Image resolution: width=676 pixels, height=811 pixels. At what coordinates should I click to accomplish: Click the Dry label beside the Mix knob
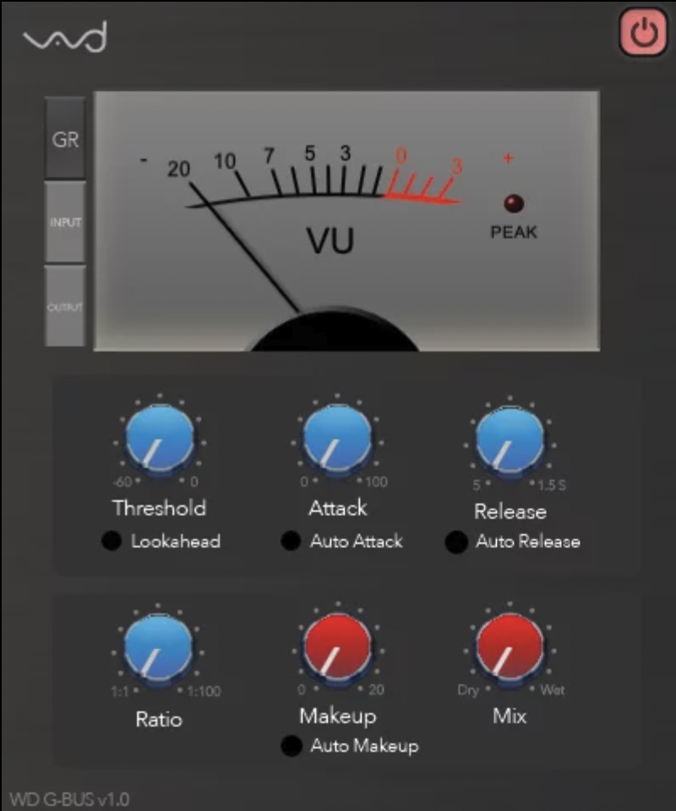click(468, 690)
